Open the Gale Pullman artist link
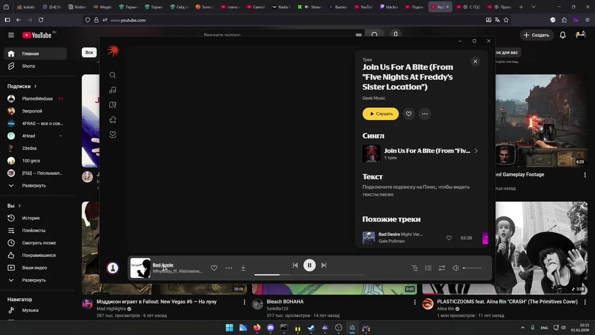Screen dimensions: 595x335 click(x=391, y=241)
